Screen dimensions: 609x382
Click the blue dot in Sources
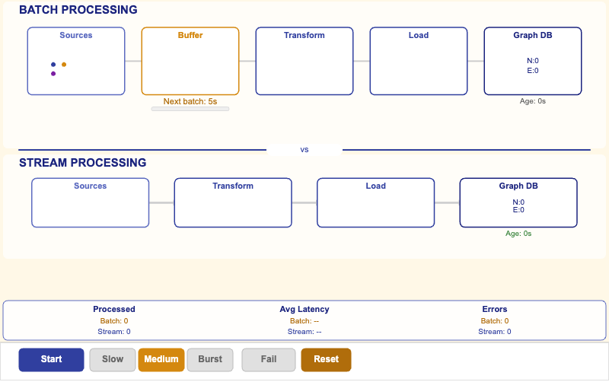click(x=53, y=65)
